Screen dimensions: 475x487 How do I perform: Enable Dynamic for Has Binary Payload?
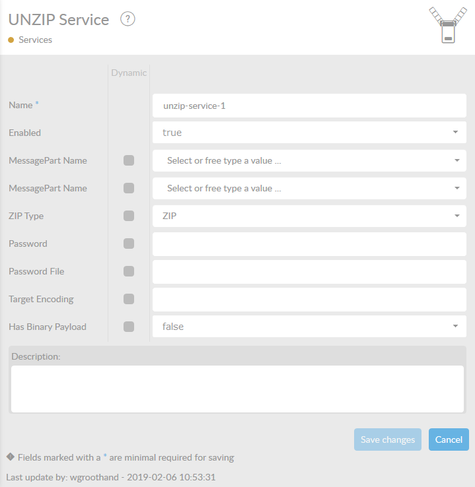(x=129, y=327)
